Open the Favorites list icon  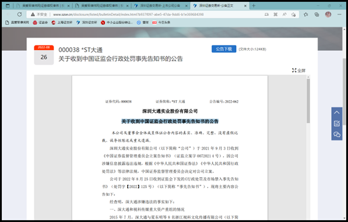point(306,15)
